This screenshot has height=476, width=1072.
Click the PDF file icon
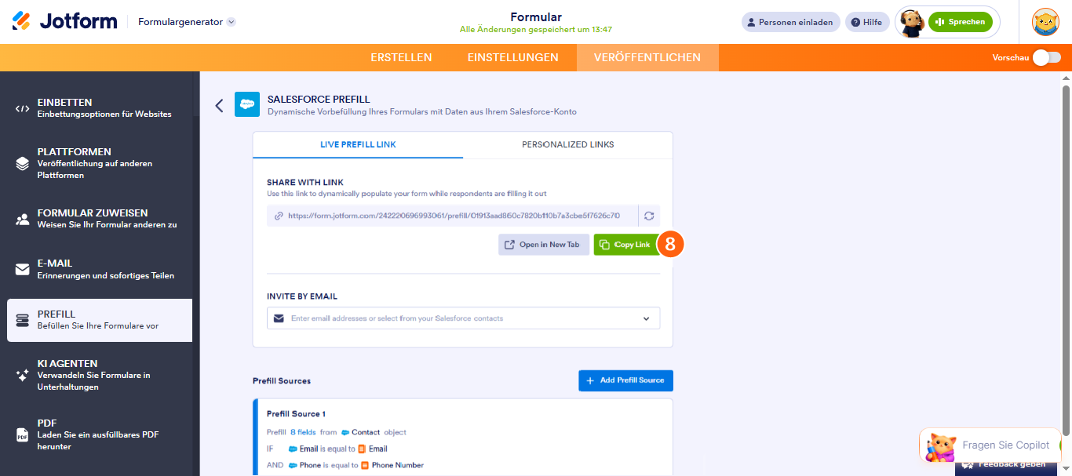click(x=22, y=434)
